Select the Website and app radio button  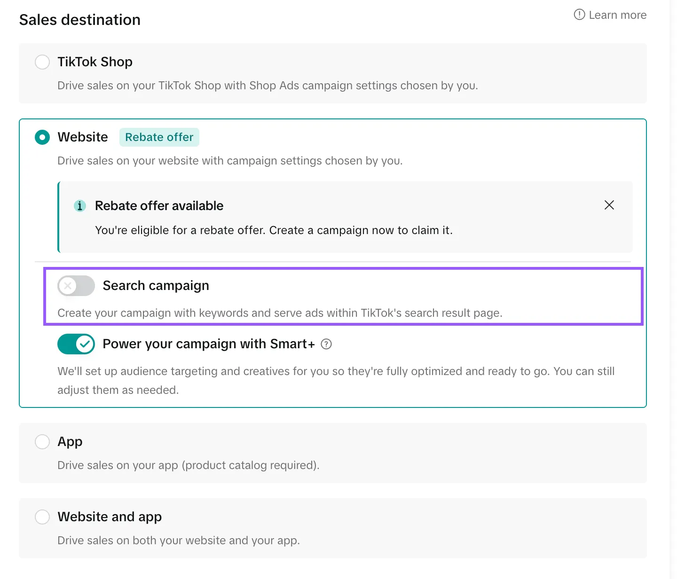[42, 517]
